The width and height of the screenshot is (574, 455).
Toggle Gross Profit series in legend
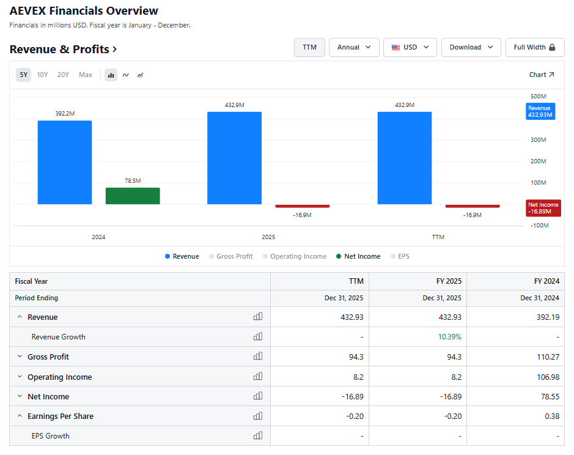[x=231, y=256]
